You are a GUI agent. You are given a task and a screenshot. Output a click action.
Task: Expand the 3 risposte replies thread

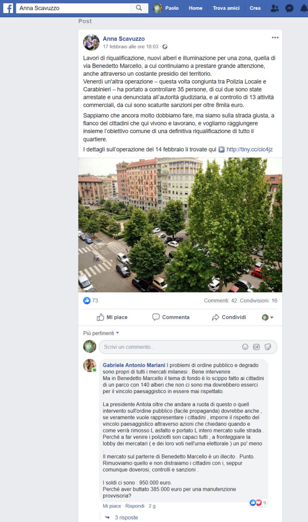[x=126, y=517]
